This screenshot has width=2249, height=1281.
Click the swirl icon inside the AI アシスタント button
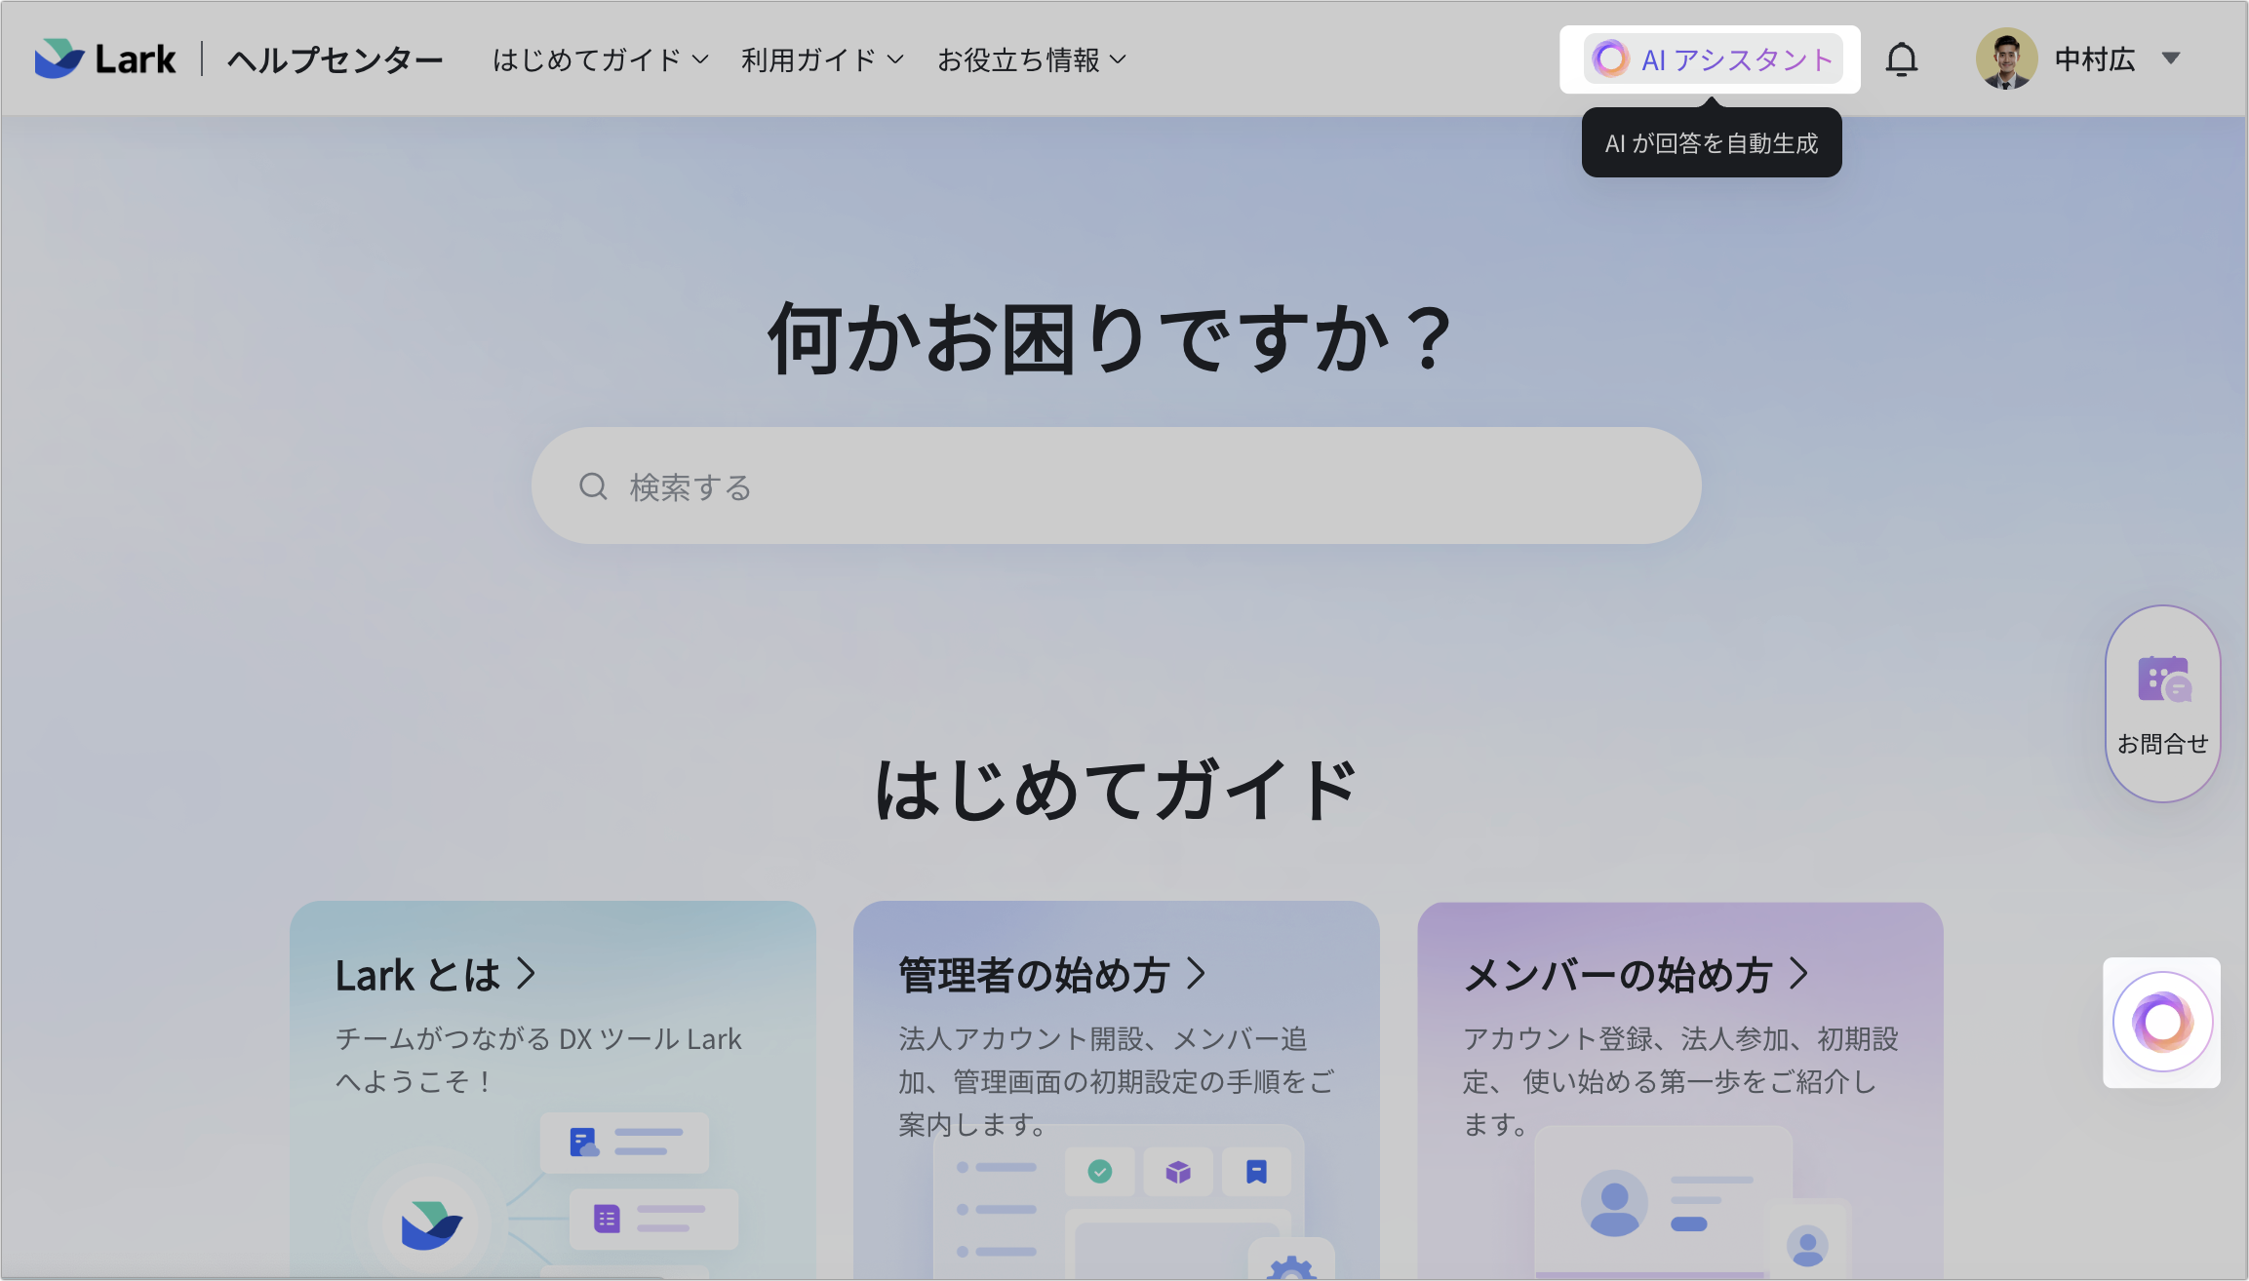(1611, 59)
